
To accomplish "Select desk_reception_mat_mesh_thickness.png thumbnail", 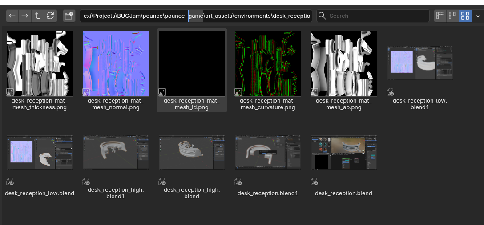I will pos(40,63).
